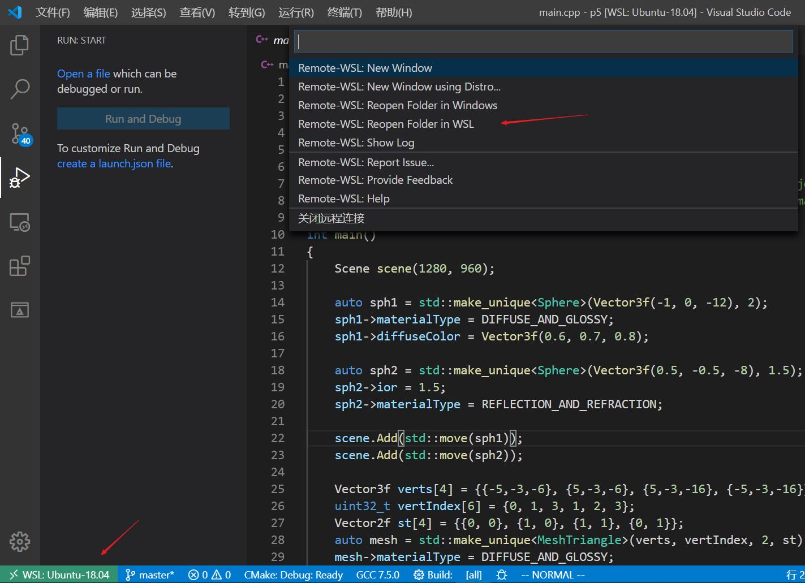Click line number 12 in the gutter

(x=278, y=268)
